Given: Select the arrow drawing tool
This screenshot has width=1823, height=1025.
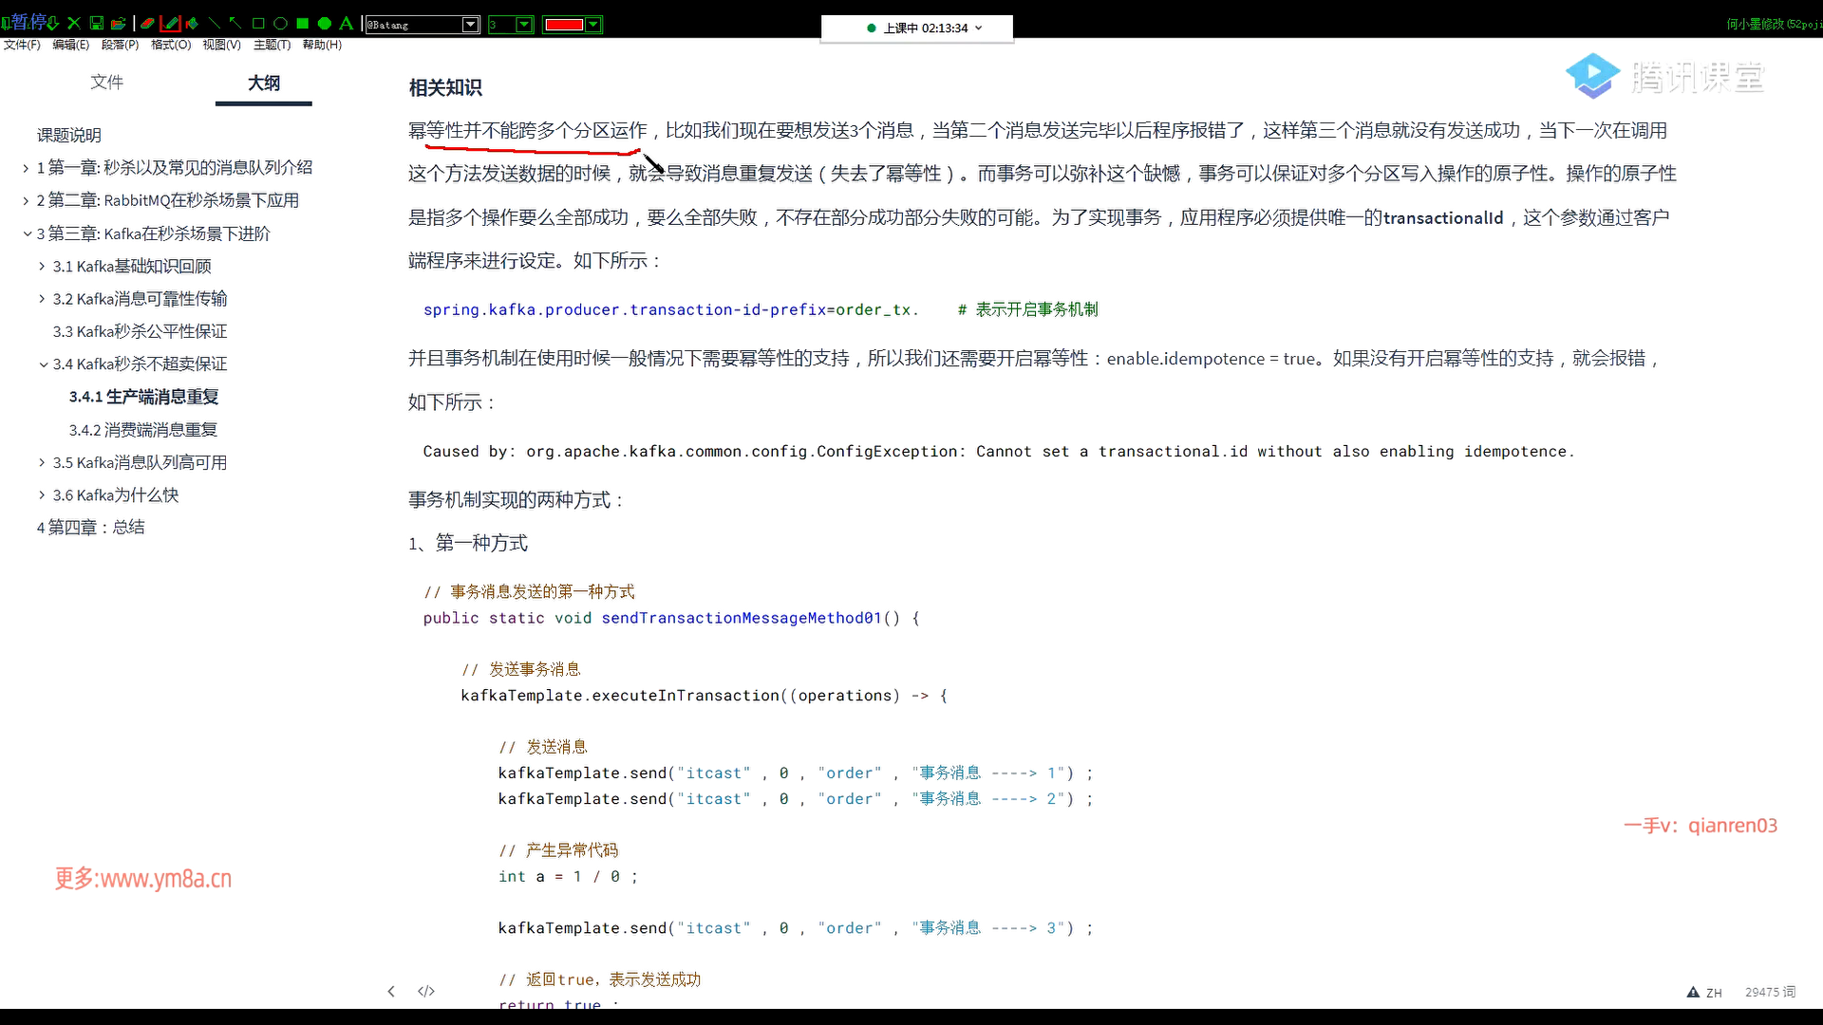Looking at the screenshot, I should tap(235, 24).
